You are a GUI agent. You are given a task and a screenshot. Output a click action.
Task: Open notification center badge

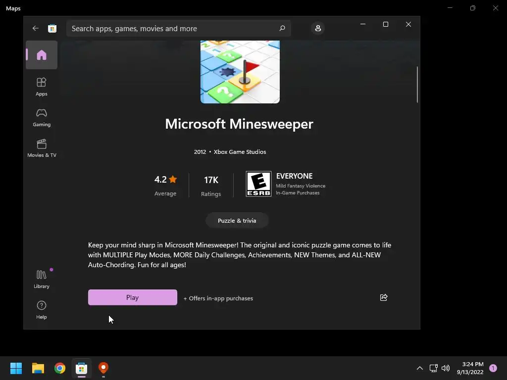click(493, 368)
